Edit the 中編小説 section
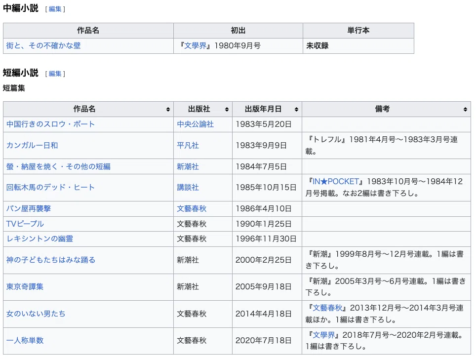 tap(55, 9)
